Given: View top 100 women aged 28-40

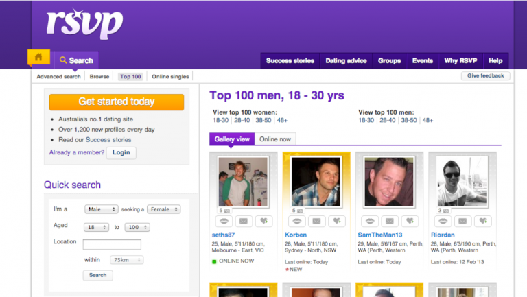Looking at the screenshot, I should [242, 120].
